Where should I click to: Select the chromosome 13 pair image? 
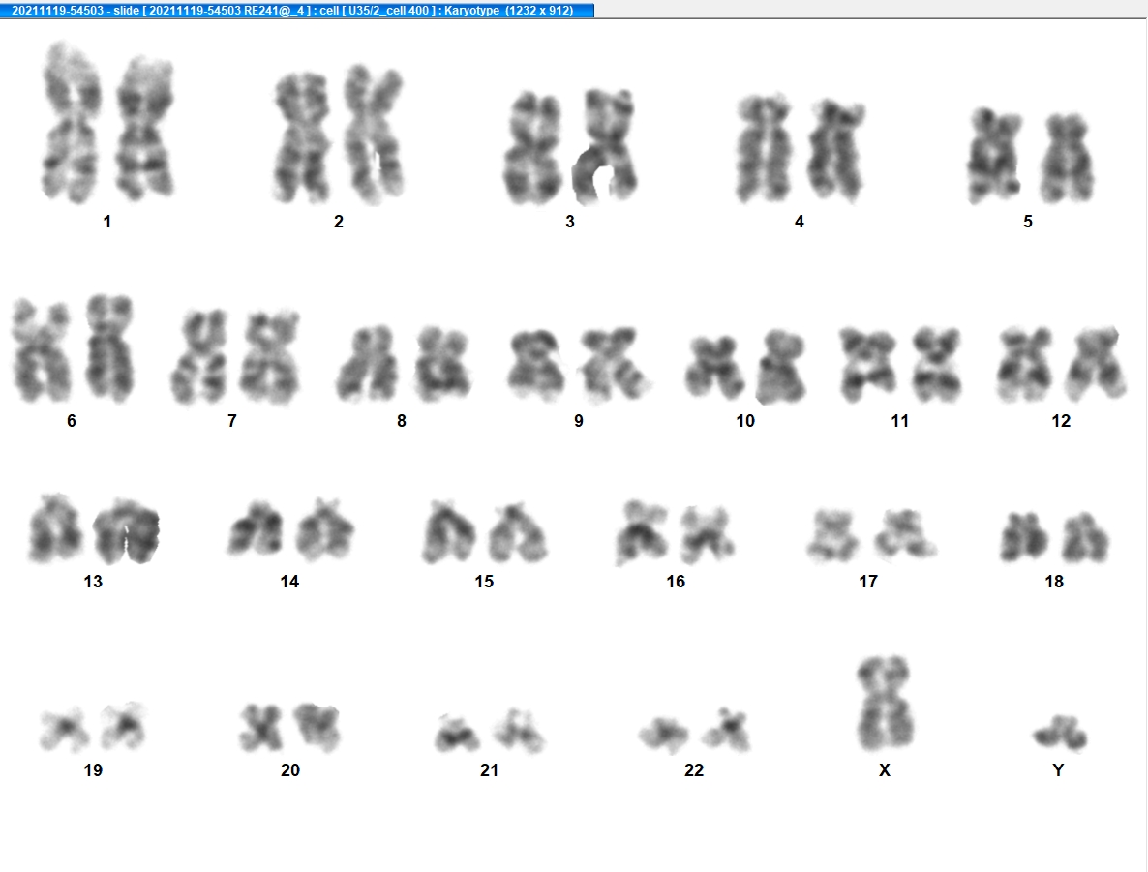(x=93, y=528)
